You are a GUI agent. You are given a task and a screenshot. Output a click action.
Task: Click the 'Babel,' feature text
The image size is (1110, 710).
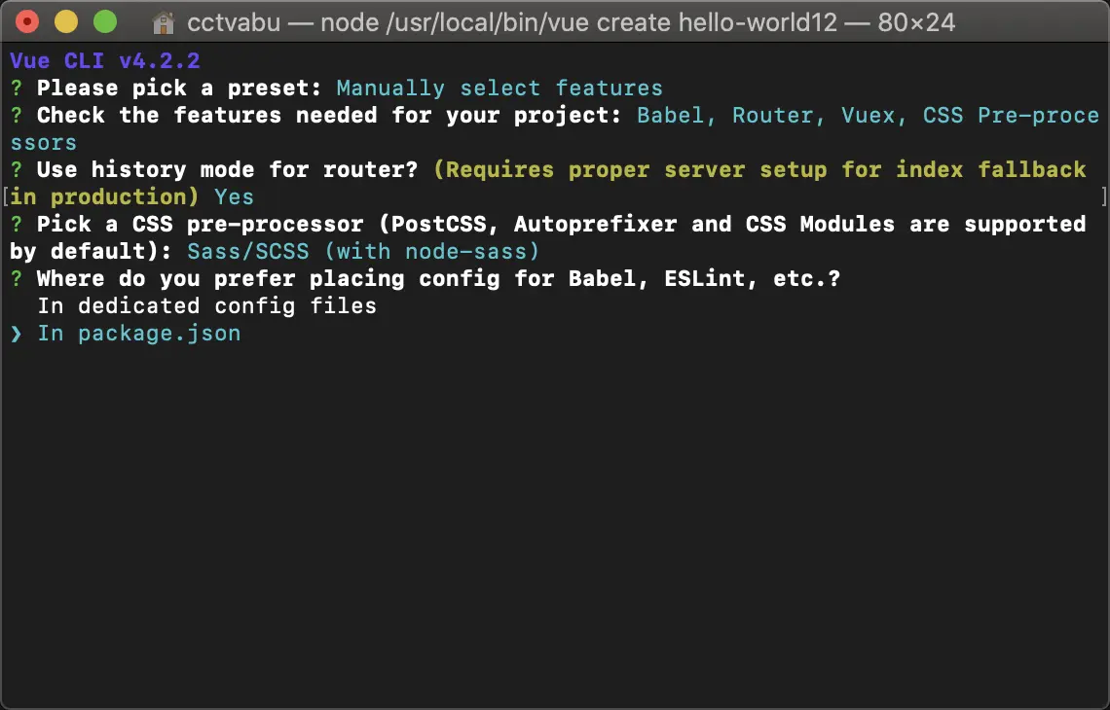point(676,116)
